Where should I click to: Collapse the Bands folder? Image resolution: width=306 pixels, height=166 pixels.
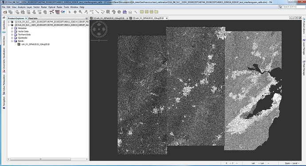[x=12, y=41]
